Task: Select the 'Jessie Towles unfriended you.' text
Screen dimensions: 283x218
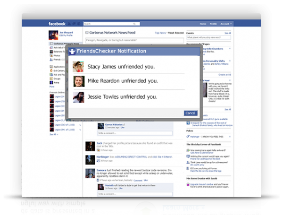Action: point(122,97)
